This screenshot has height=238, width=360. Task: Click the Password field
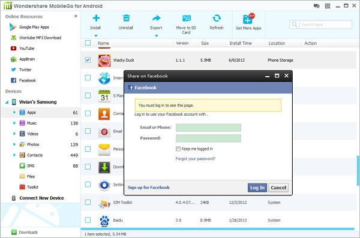pyautogui.click(x=208, y=138)
